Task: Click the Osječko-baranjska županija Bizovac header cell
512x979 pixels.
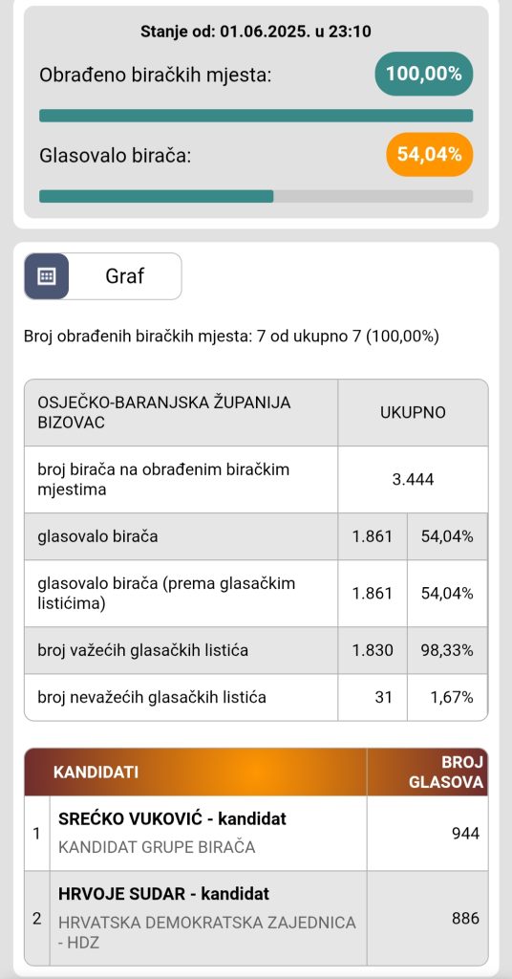Action: click(x=181, y=413)
